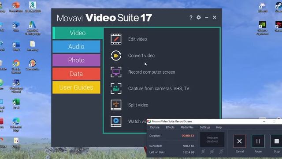Click the Watch video play icon

(x=116, y=121)
